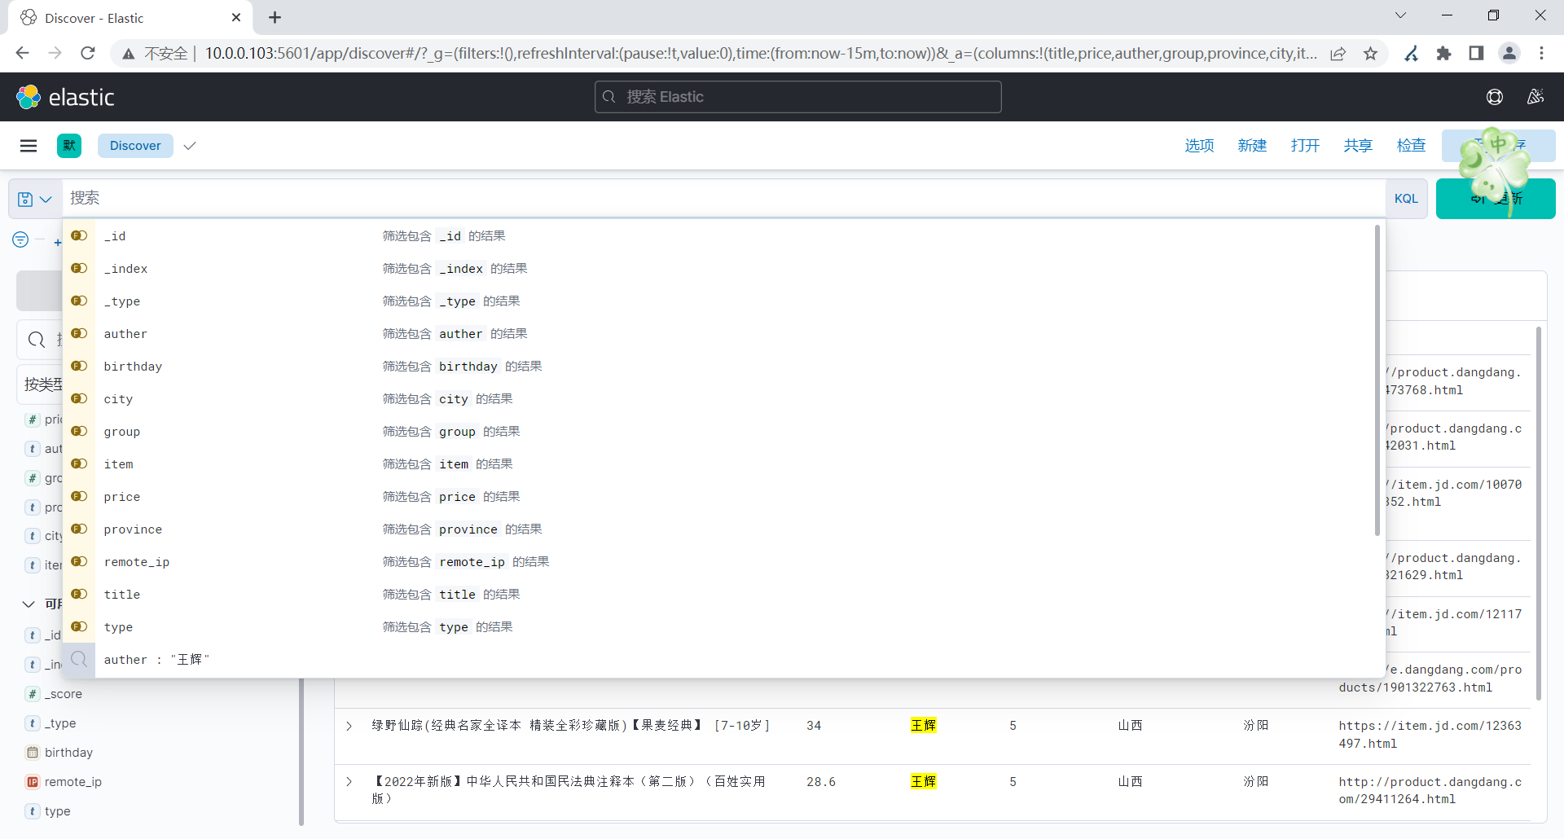1564x839 pixels.
Task: Click the _score field in sidebar
Action: [x=64, y=694]
